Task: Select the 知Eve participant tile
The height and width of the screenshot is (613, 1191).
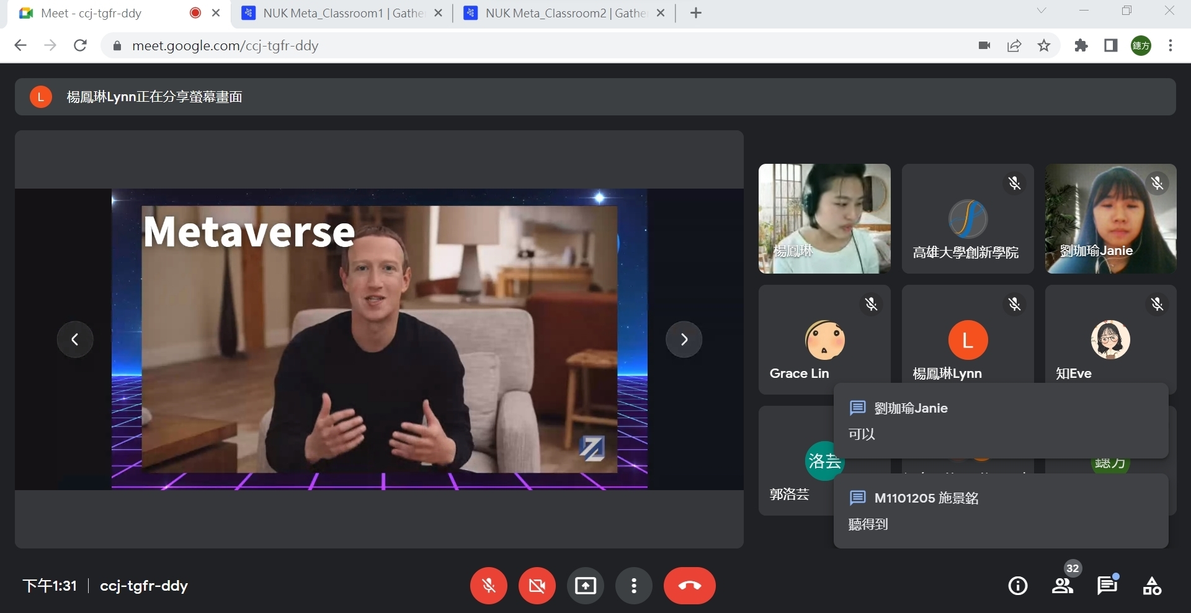Action: click(x=1111, y=339)
